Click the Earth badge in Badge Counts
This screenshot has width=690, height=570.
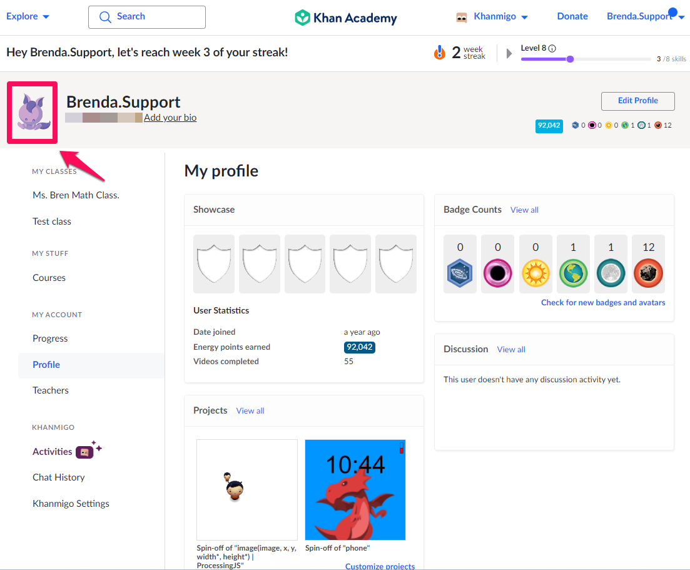pyautogui.click(x=573, y=273)
